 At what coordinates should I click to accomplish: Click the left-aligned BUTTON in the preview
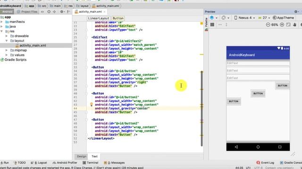tap(234, 101)
